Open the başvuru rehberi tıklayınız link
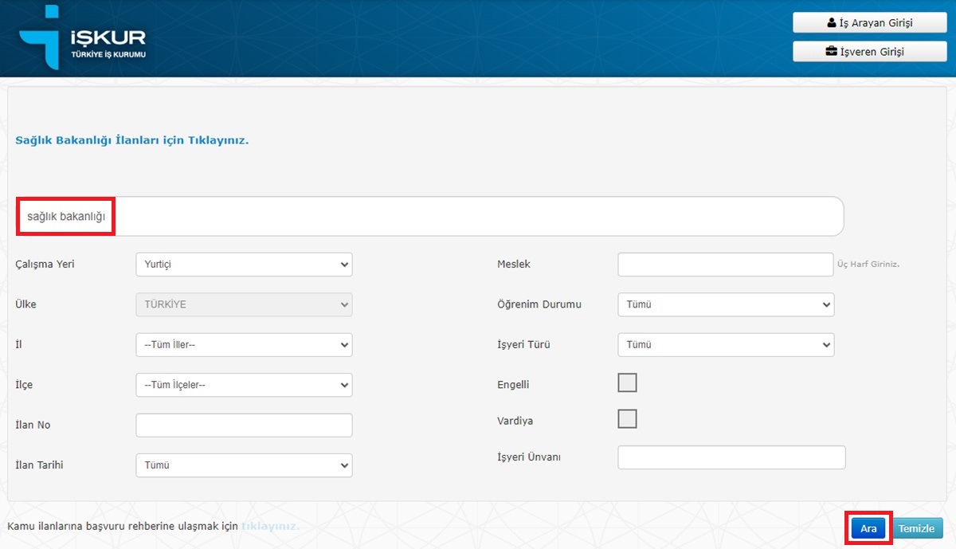Viewport: 956px width, 549px height. coord(270,527)
